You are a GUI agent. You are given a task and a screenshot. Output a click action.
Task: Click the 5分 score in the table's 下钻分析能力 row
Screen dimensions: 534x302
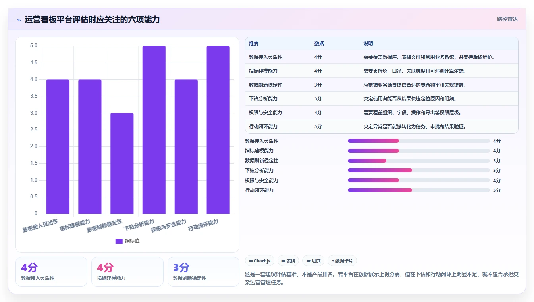[318, 99]
